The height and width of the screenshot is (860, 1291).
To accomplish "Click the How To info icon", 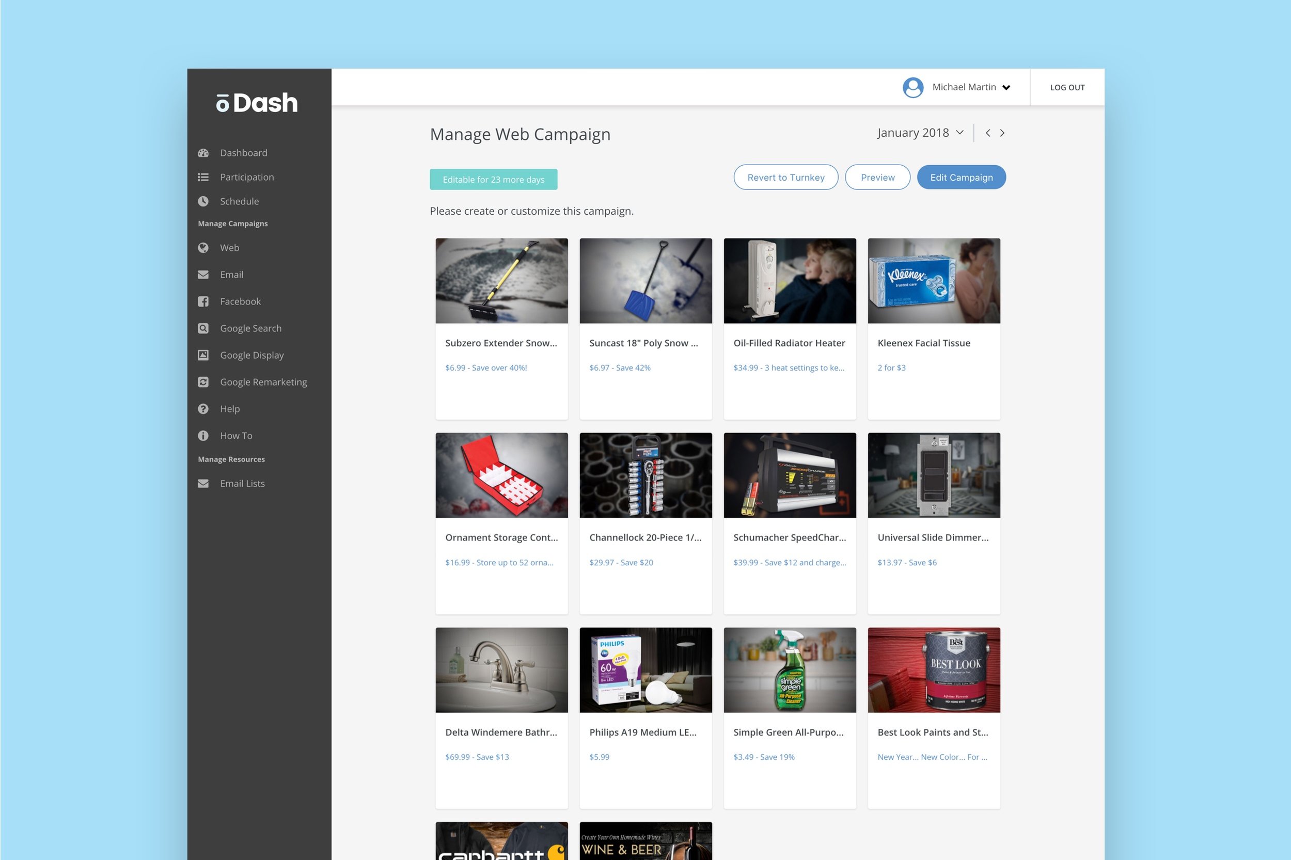I will coord(203,436).
